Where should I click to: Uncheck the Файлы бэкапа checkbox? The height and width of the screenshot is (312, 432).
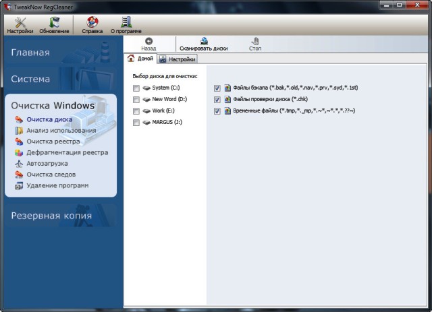click(217, 88)
